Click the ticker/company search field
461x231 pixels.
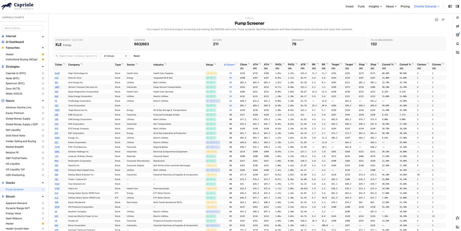[76, 56]
